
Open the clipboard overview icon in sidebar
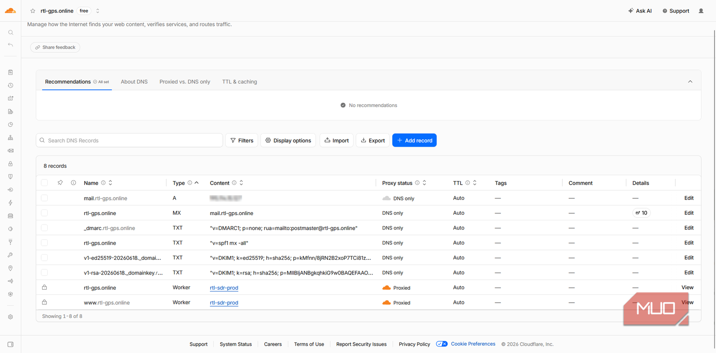point(10,72)
